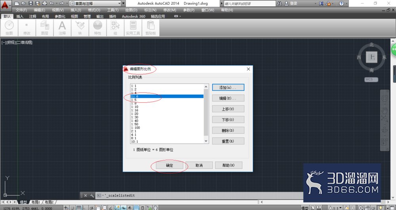Screen dimensions: 396x210
Task: Switch to the Autodesk 360 ribbon tab
Action: [x=133, y=16]
